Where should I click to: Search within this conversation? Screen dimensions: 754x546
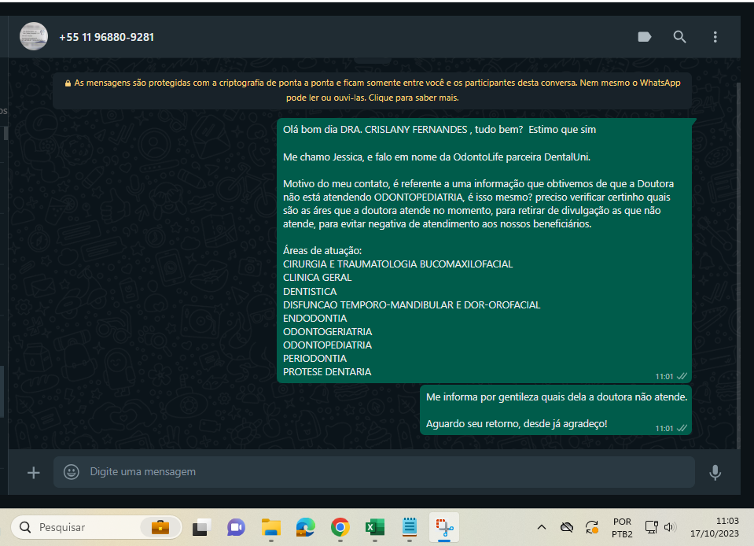click(679, 36)
